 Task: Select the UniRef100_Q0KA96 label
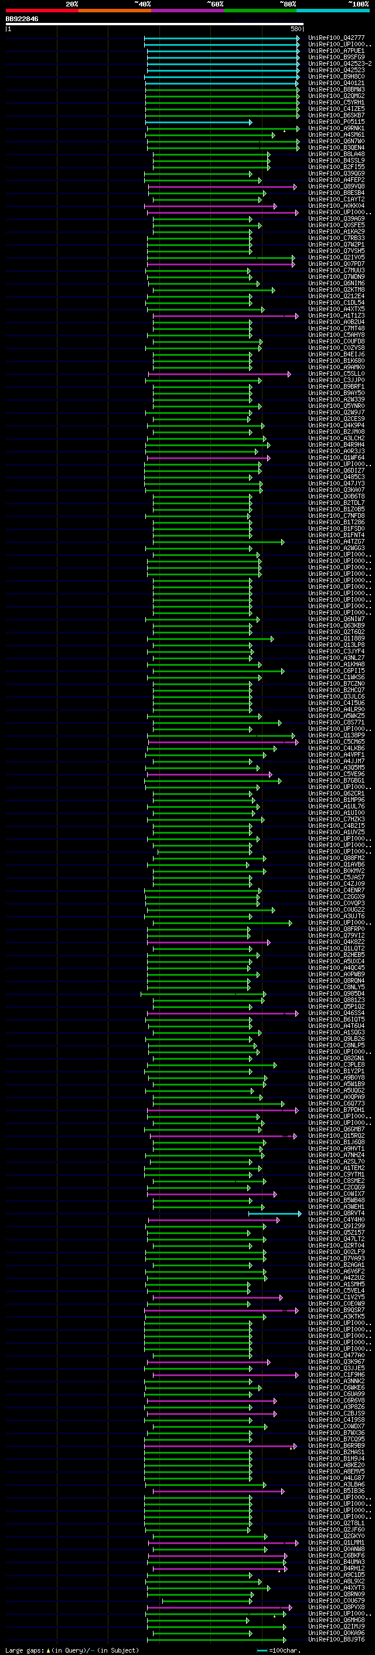click(x=336, y=1633)
